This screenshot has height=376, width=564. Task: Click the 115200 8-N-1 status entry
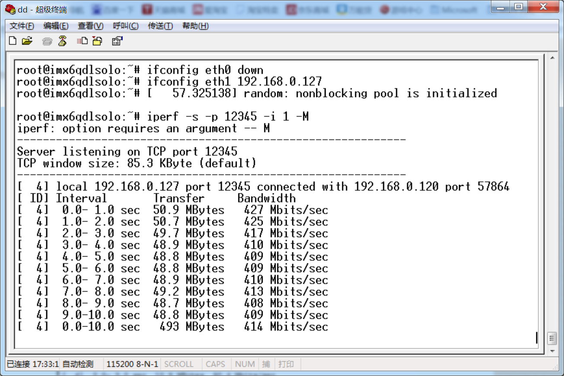click(x=132, y=364)
